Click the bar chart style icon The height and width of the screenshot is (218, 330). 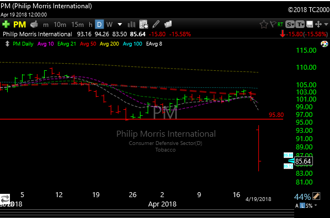132,25
